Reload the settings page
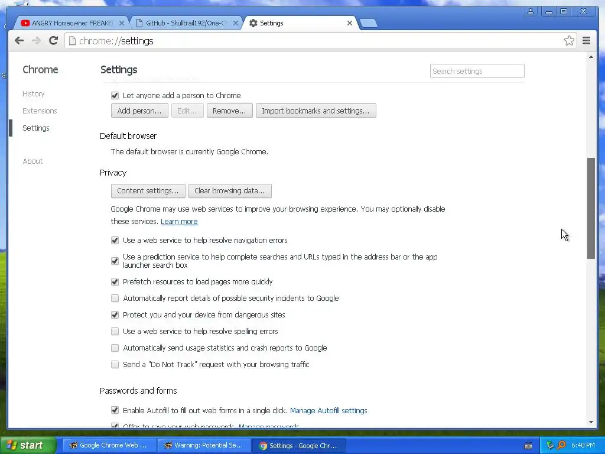Screen dimensions: 605x454 pos(53,41)
